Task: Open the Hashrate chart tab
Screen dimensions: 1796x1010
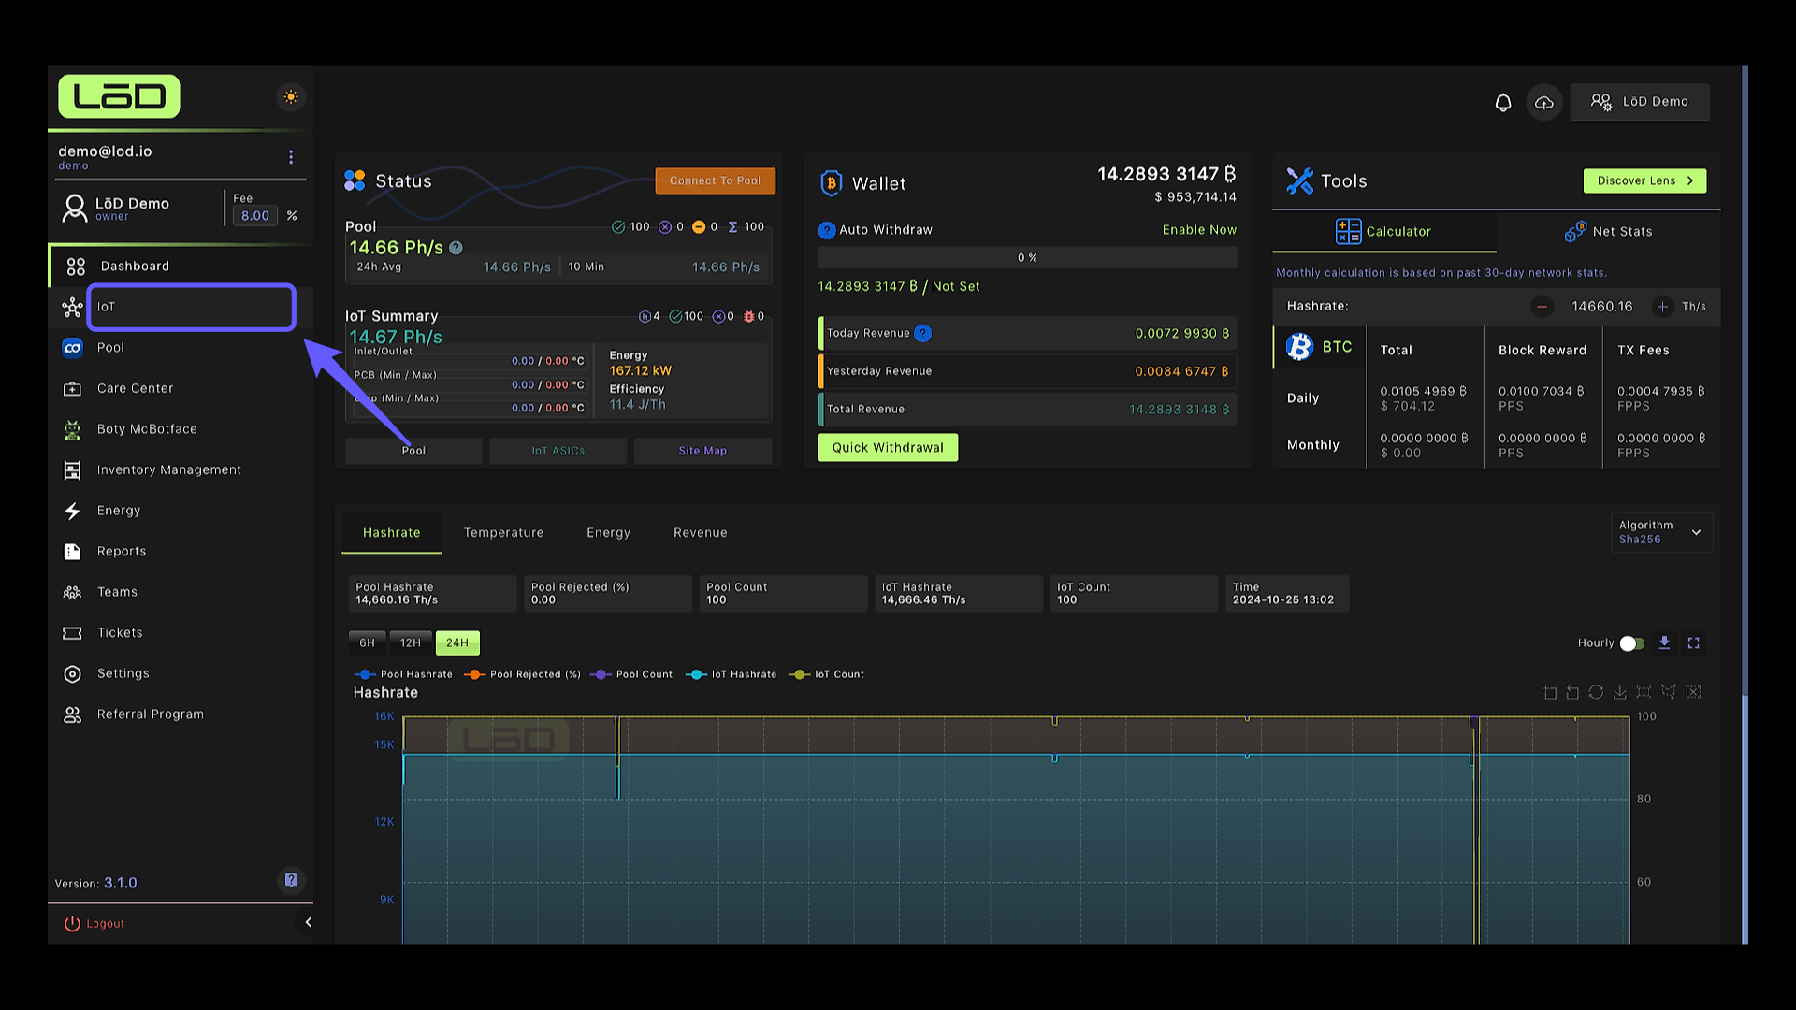Action: click(392, 533)
